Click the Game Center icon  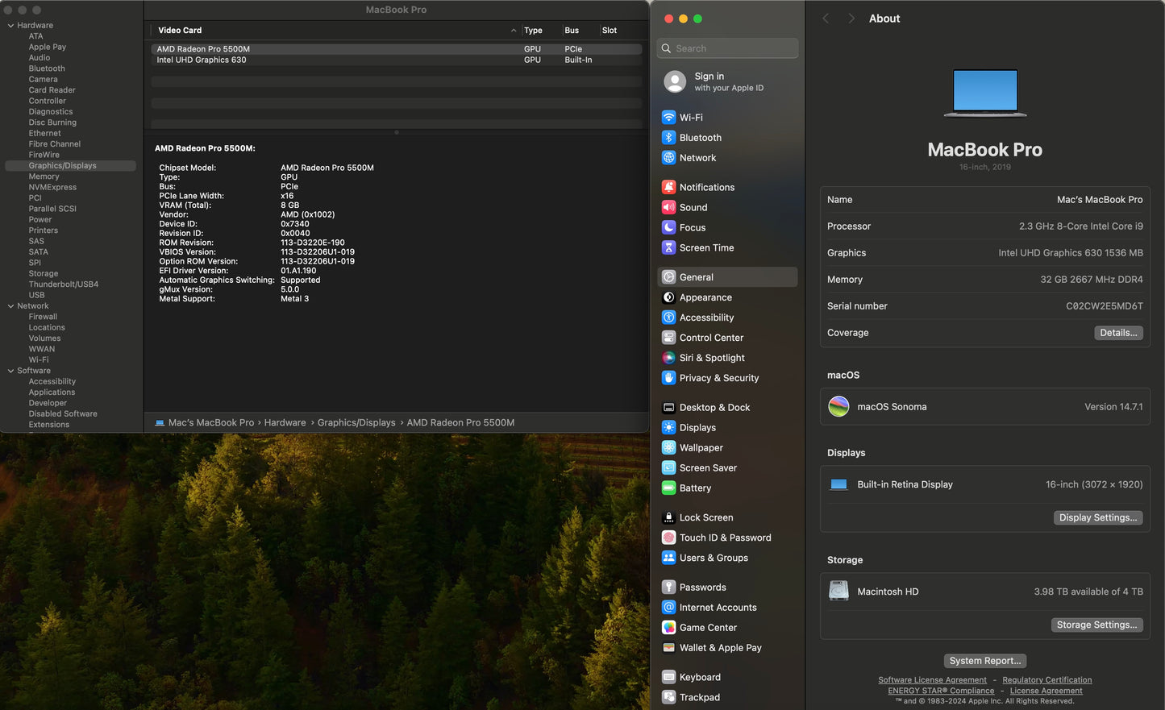coord(668,628)
